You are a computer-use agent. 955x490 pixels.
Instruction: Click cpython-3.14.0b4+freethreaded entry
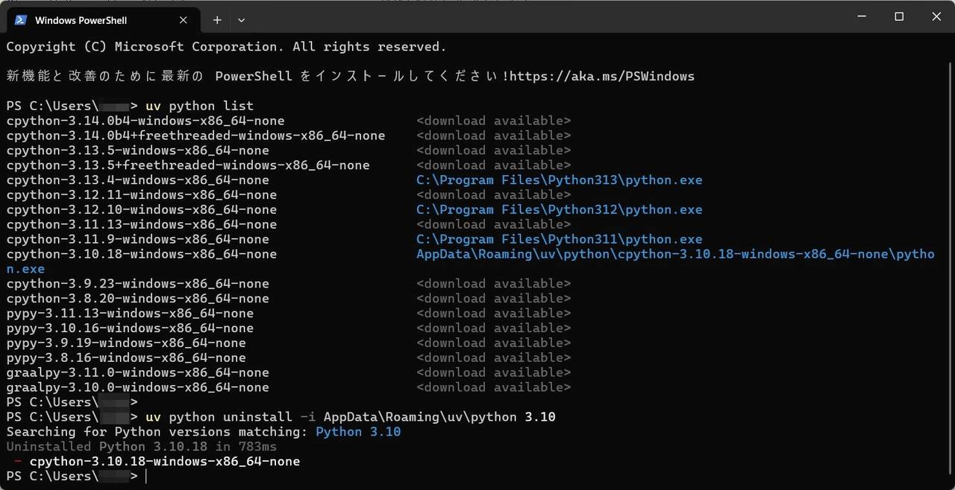point(195,136)
